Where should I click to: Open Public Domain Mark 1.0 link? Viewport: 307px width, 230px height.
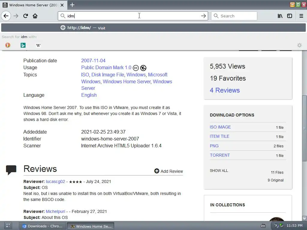point(106,67)
